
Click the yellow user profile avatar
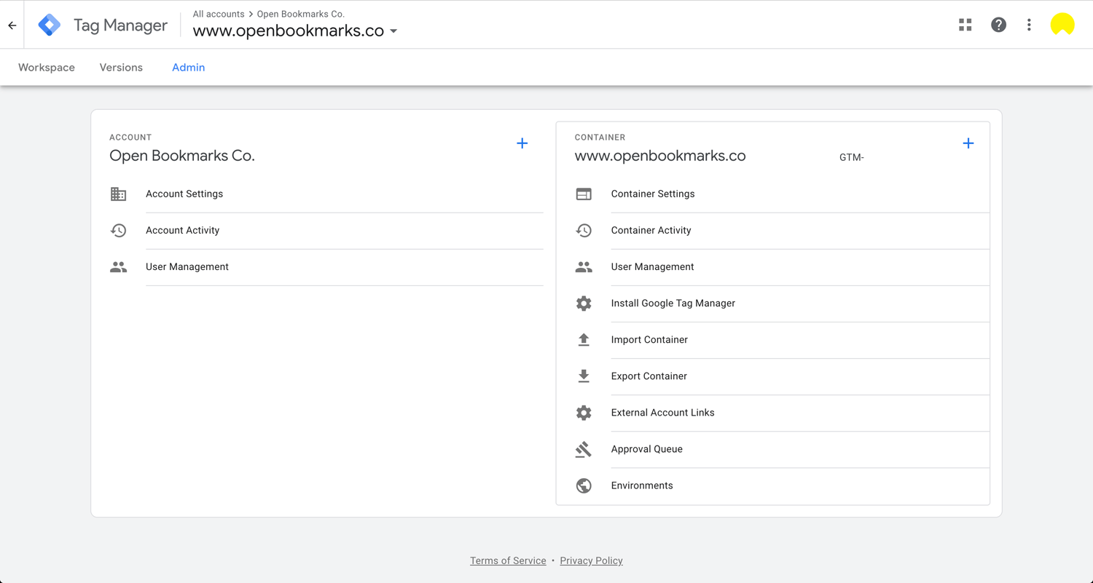pyautogui.click(x=1062, y=25)
